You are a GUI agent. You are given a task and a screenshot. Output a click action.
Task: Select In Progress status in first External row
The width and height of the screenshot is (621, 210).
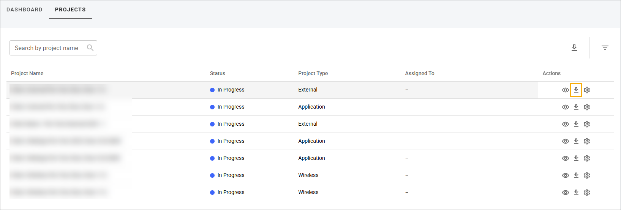click(x=227, y=90)
